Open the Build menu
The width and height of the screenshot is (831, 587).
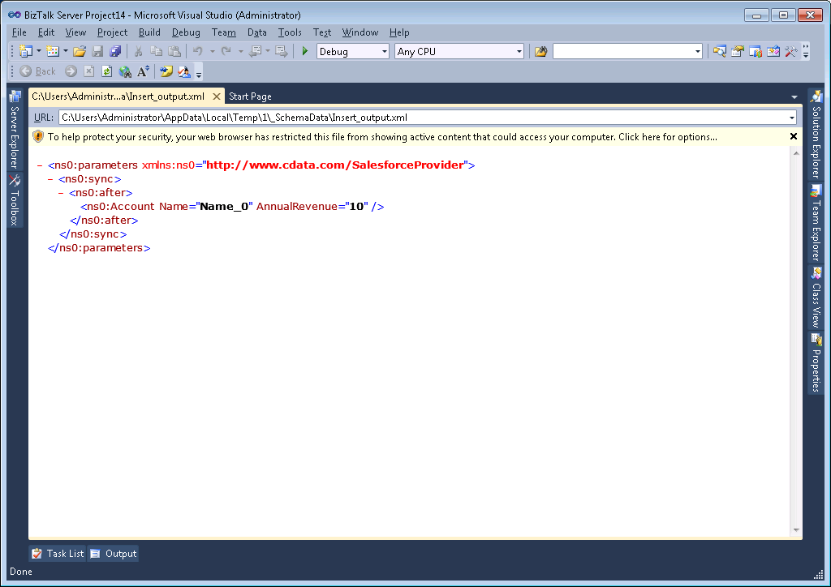tap(149, 32)
